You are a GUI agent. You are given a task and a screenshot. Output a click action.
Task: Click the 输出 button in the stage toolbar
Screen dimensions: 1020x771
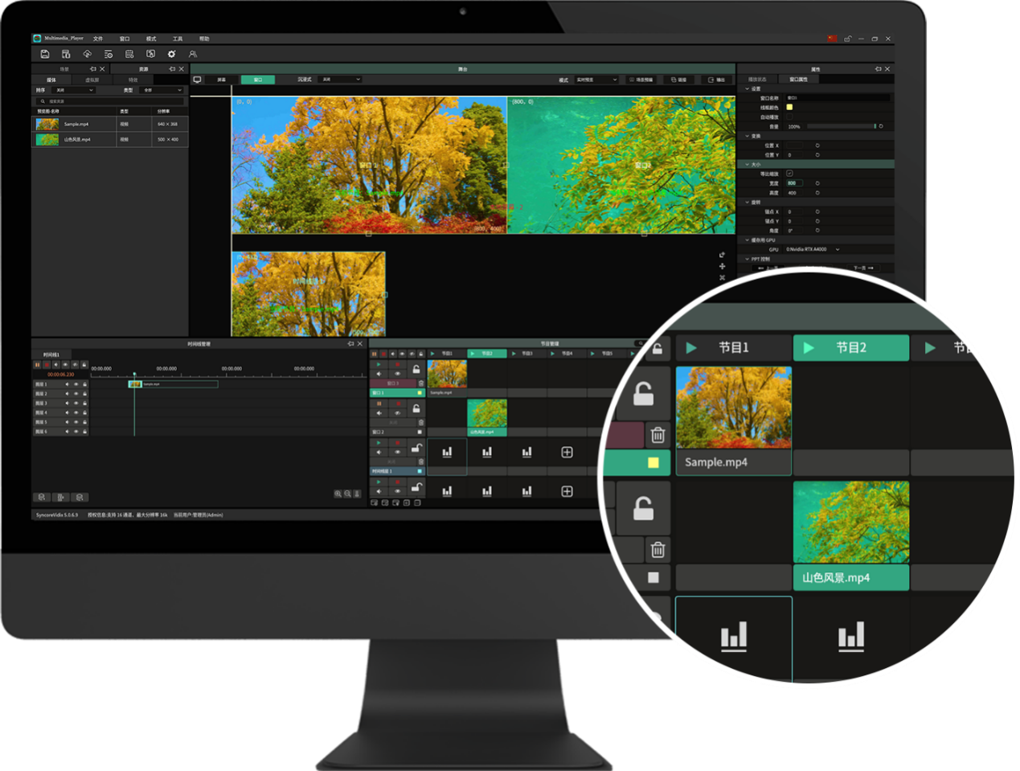point(716,80)
